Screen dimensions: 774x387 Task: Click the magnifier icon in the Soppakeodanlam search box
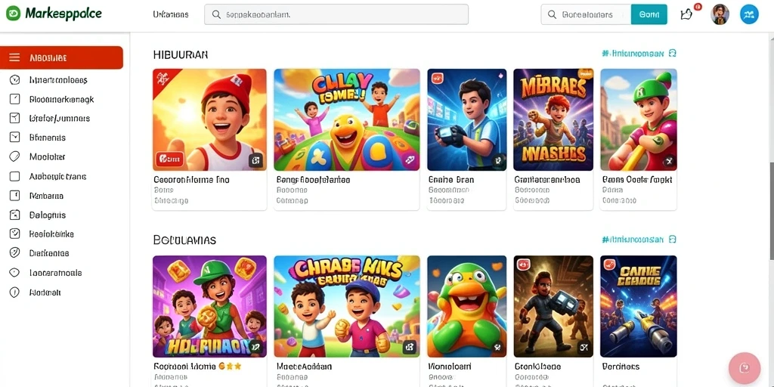click(x=215, y=15)
